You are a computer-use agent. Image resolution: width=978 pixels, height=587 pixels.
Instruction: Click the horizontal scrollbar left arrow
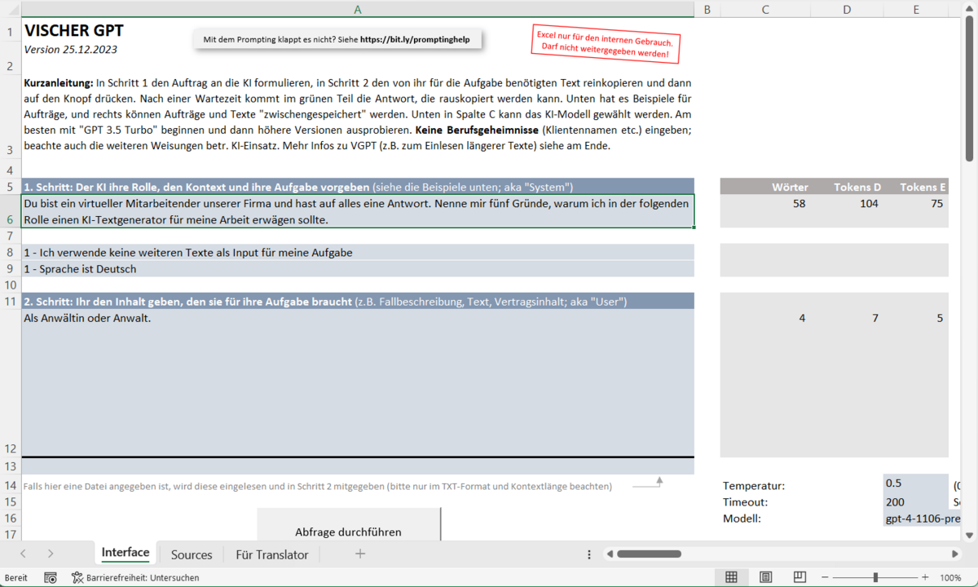click(x=609, y=554)
